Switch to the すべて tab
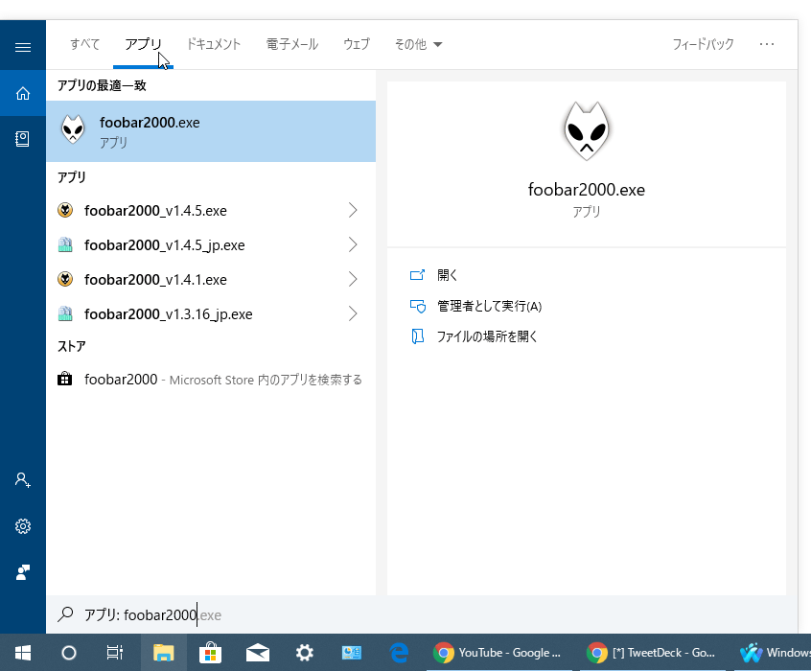The image size is (811, 671). coord(84,44)
